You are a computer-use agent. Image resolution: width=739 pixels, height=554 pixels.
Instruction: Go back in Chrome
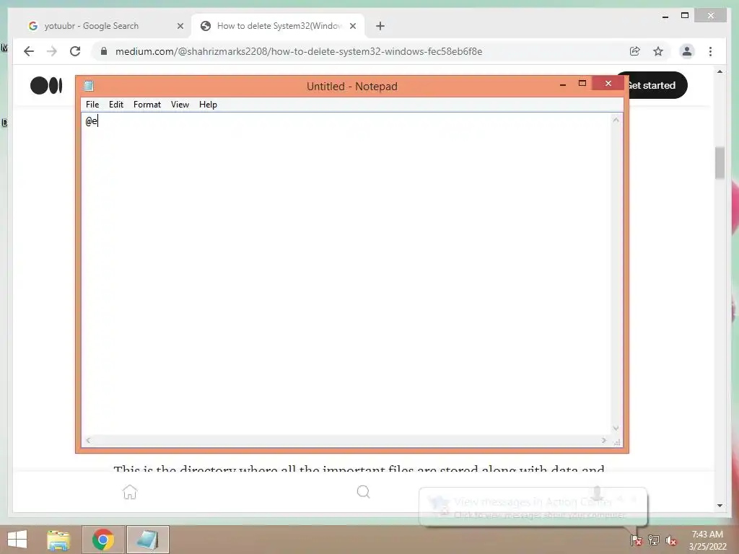click(29, 51)
